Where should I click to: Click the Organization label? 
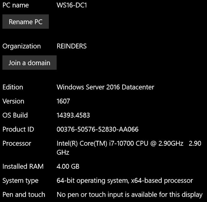(x=22, y=46)
